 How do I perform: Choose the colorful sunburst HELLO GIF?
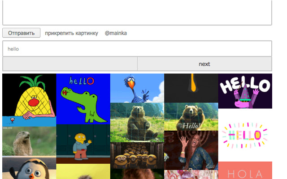tap(245, 135)
